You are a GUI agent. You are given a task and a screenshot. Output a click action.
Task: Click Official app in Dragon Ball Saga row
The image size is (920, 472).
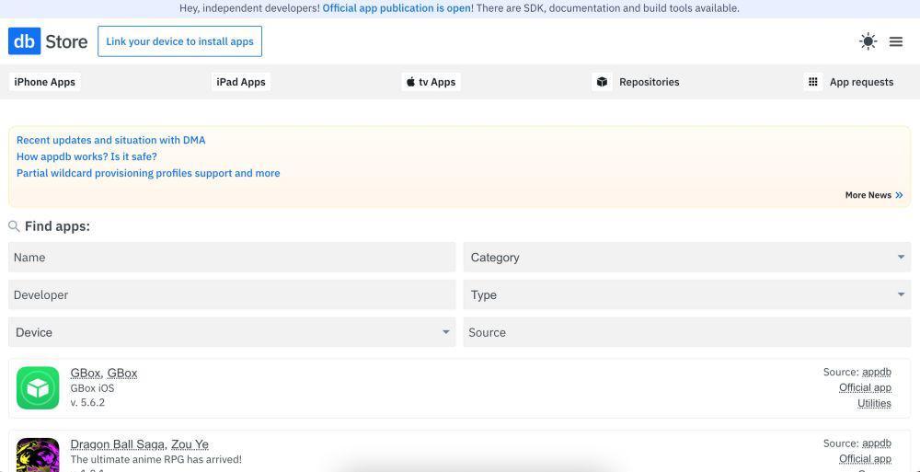click(x=865, y=459)
